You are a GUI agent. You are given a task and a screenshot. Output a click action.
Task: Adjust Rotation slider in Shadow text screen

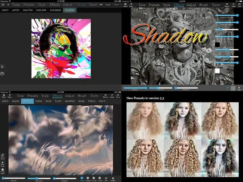point(186,88)
